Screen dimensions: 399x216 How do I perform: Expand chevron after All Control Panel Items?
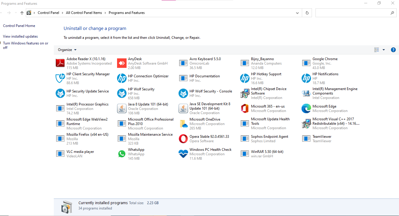(x=105, y=13)
